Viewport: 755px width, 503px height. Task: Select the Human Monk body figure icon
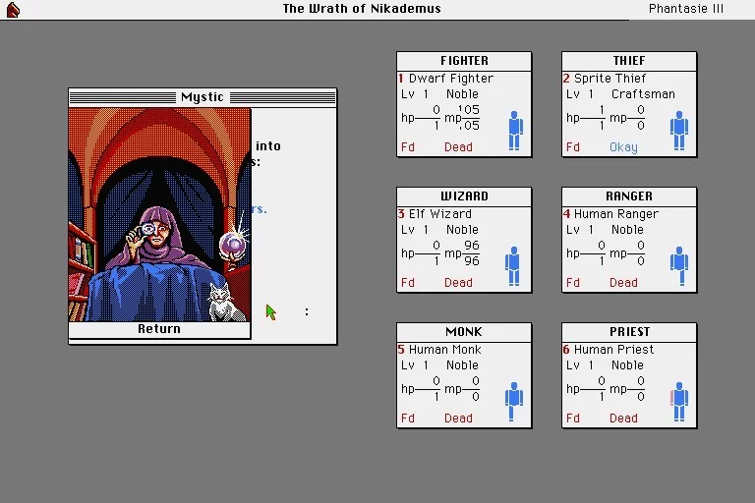click(513, 402)
